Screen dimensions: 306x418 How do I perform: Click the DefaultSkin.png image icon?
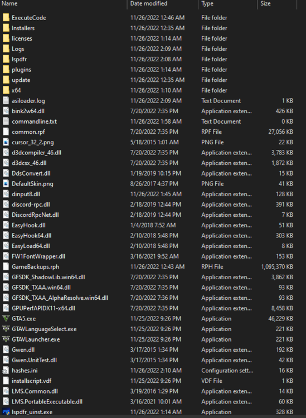(6, 184)
